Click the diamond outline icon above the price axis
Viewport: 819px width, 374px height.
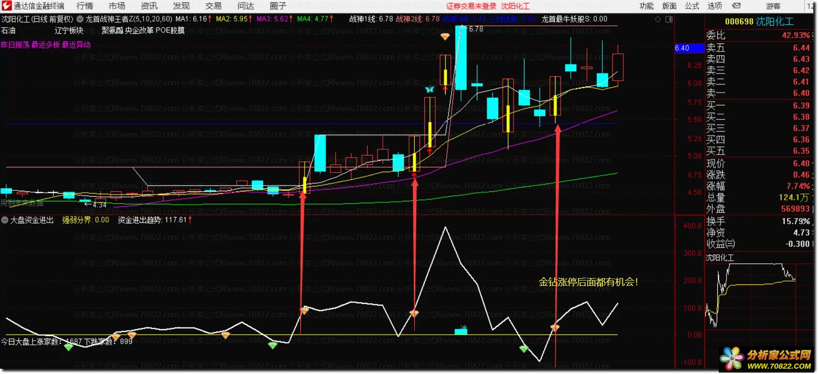[x=658, y=19]
